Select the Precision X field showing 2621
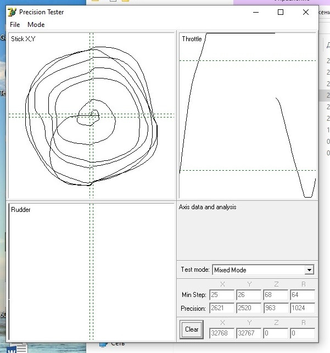330x353 pixels. tap(222, 309)
